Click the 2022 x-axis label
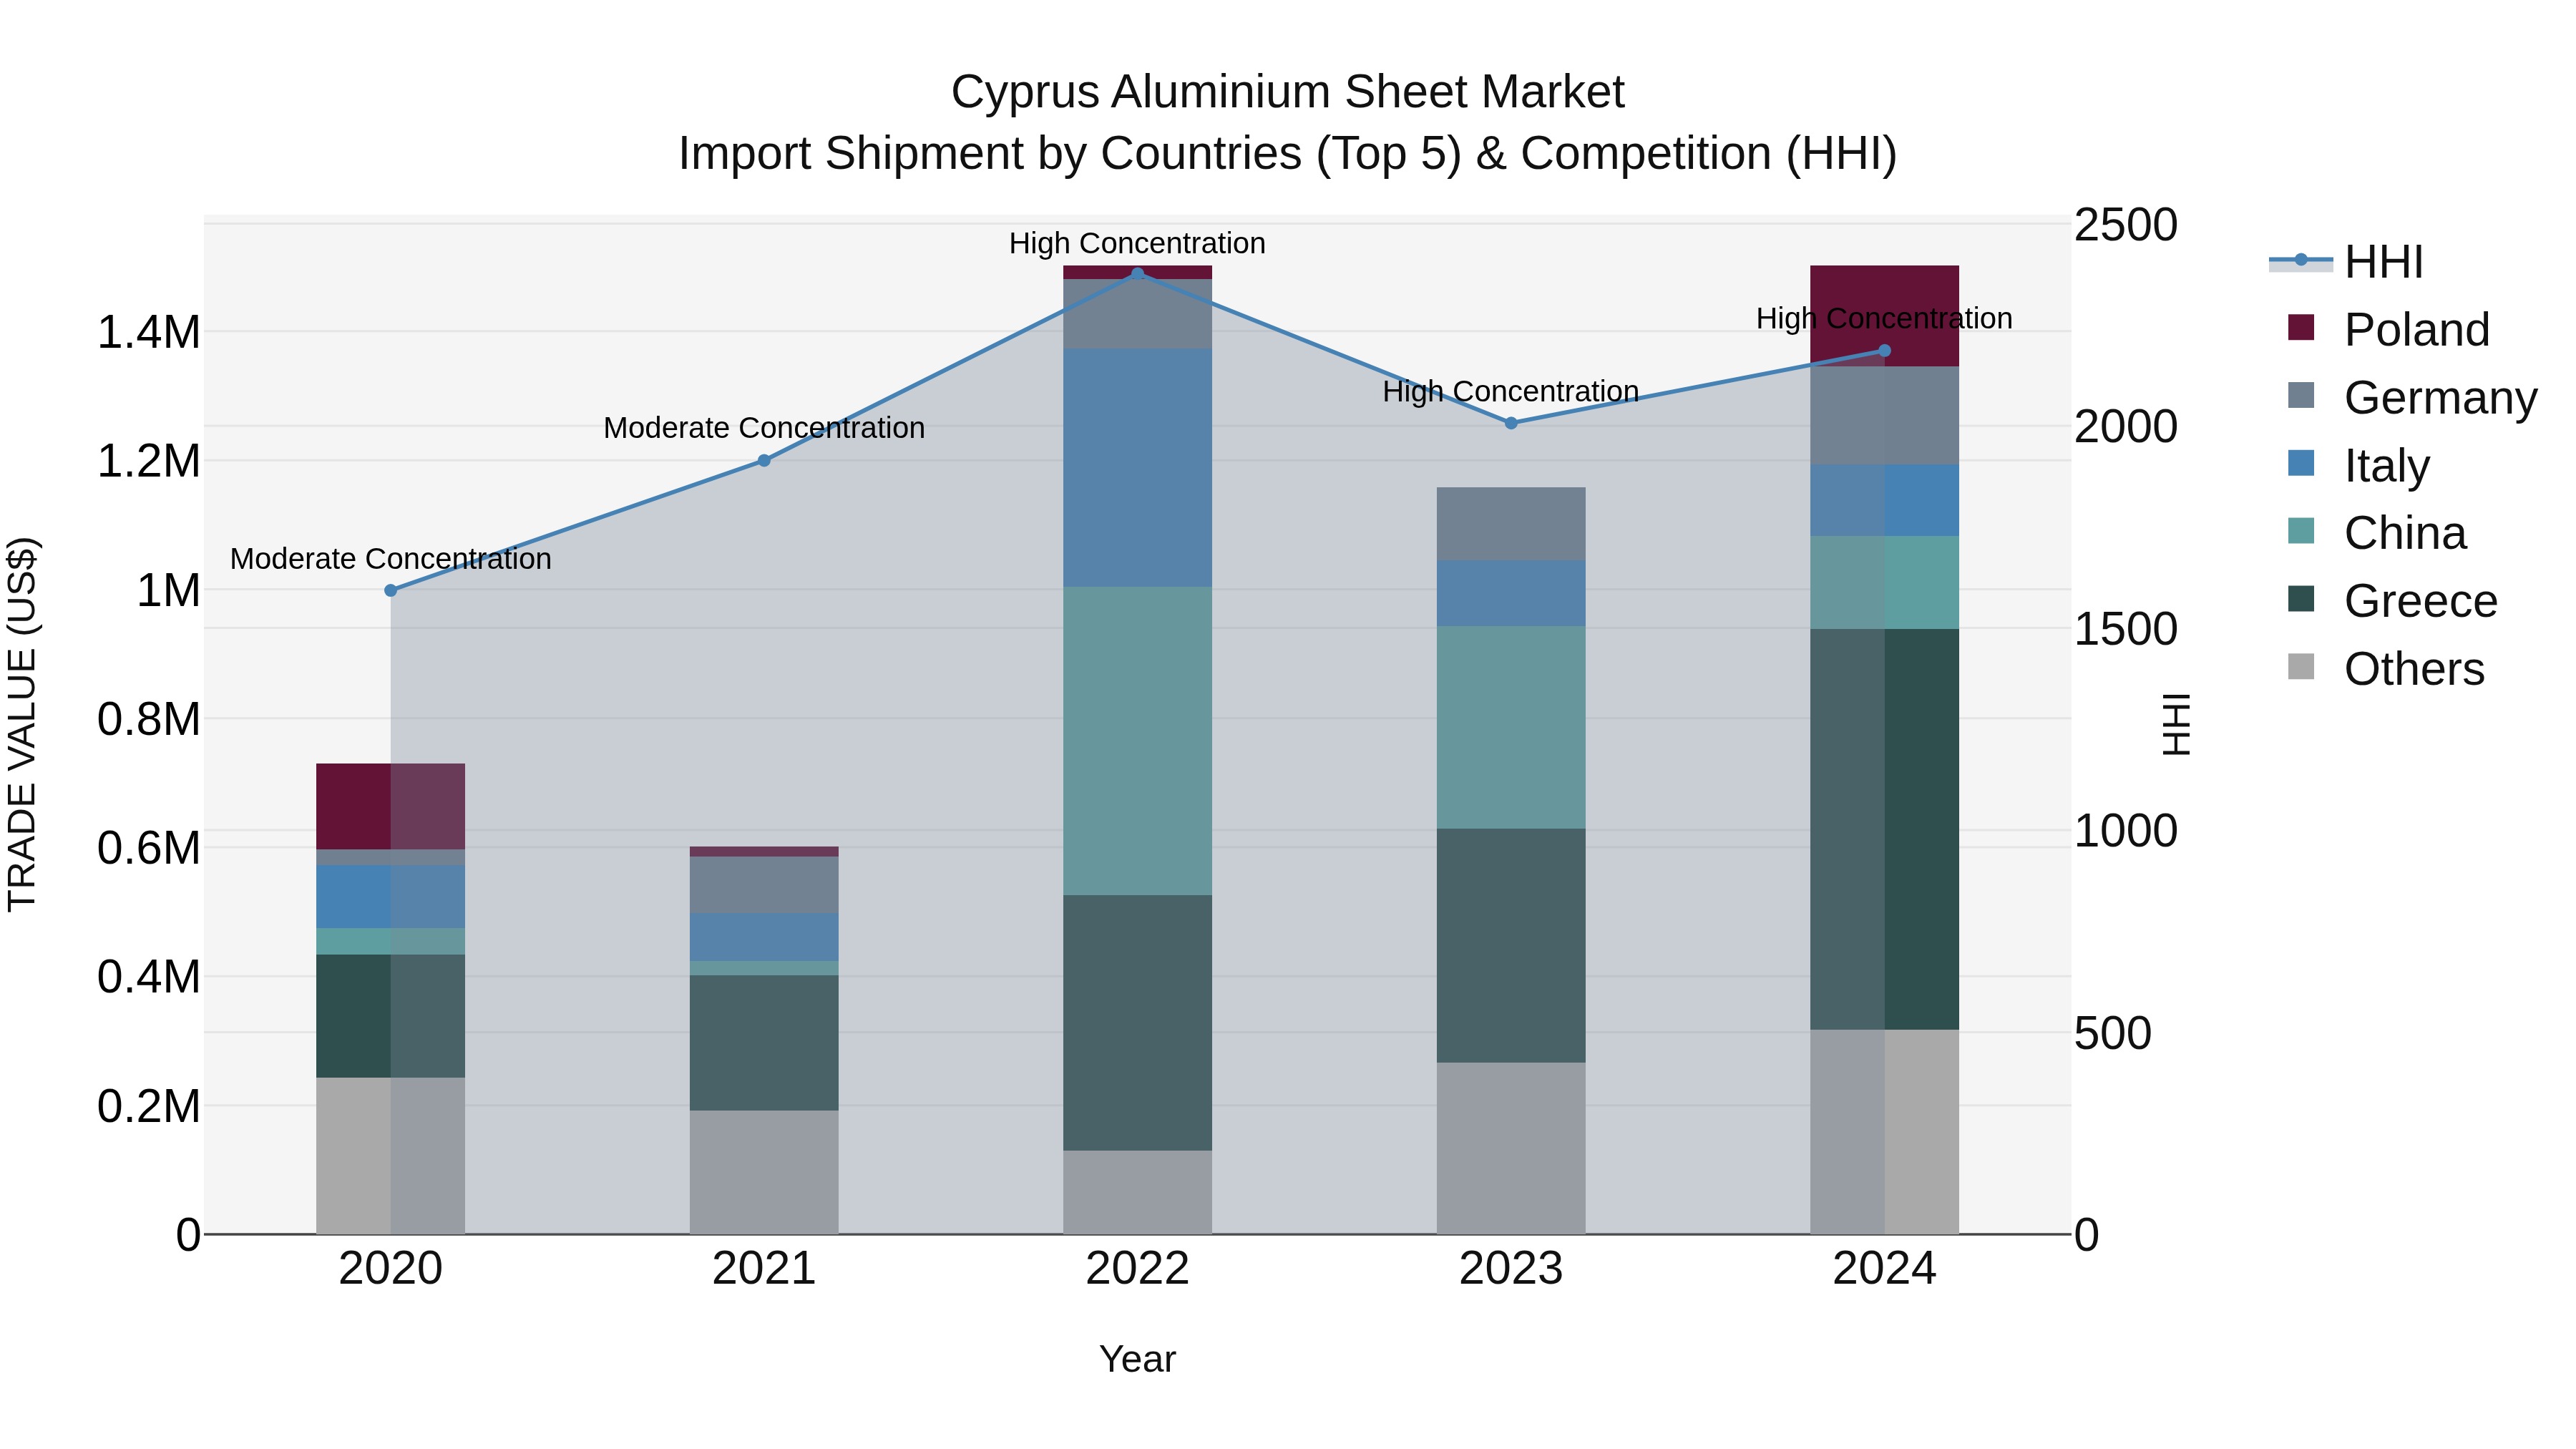Image resolution: width=2576 pixels, height=1449 pixels. pyautogui.click(x=1137, y=1269)
